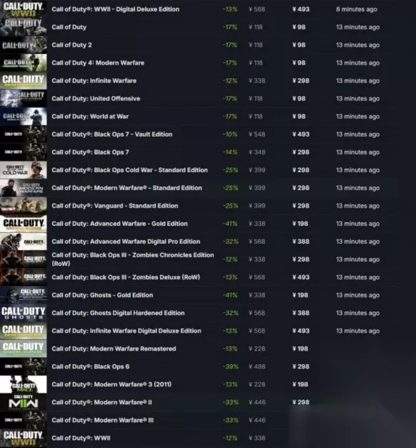The height and width of the screenshot is (448, 416).
Task: Open Infinite Warfare Digital Deluxe Edition
Action: click(x=126, y=331)
